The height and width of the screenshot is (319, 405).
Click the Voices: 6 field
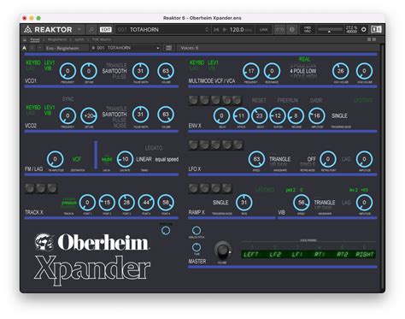[x=190, y=48]
